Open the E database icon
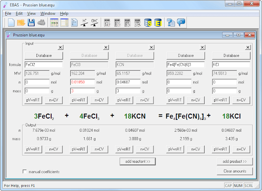 pos(158,22)
